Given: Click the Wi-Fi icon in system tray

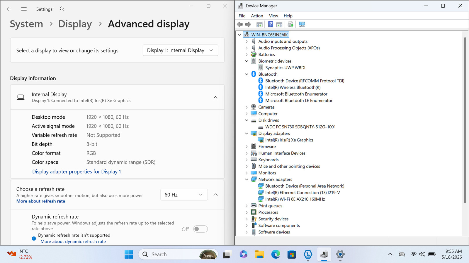Looking at the screenshot, I should [x=413, y=254].
